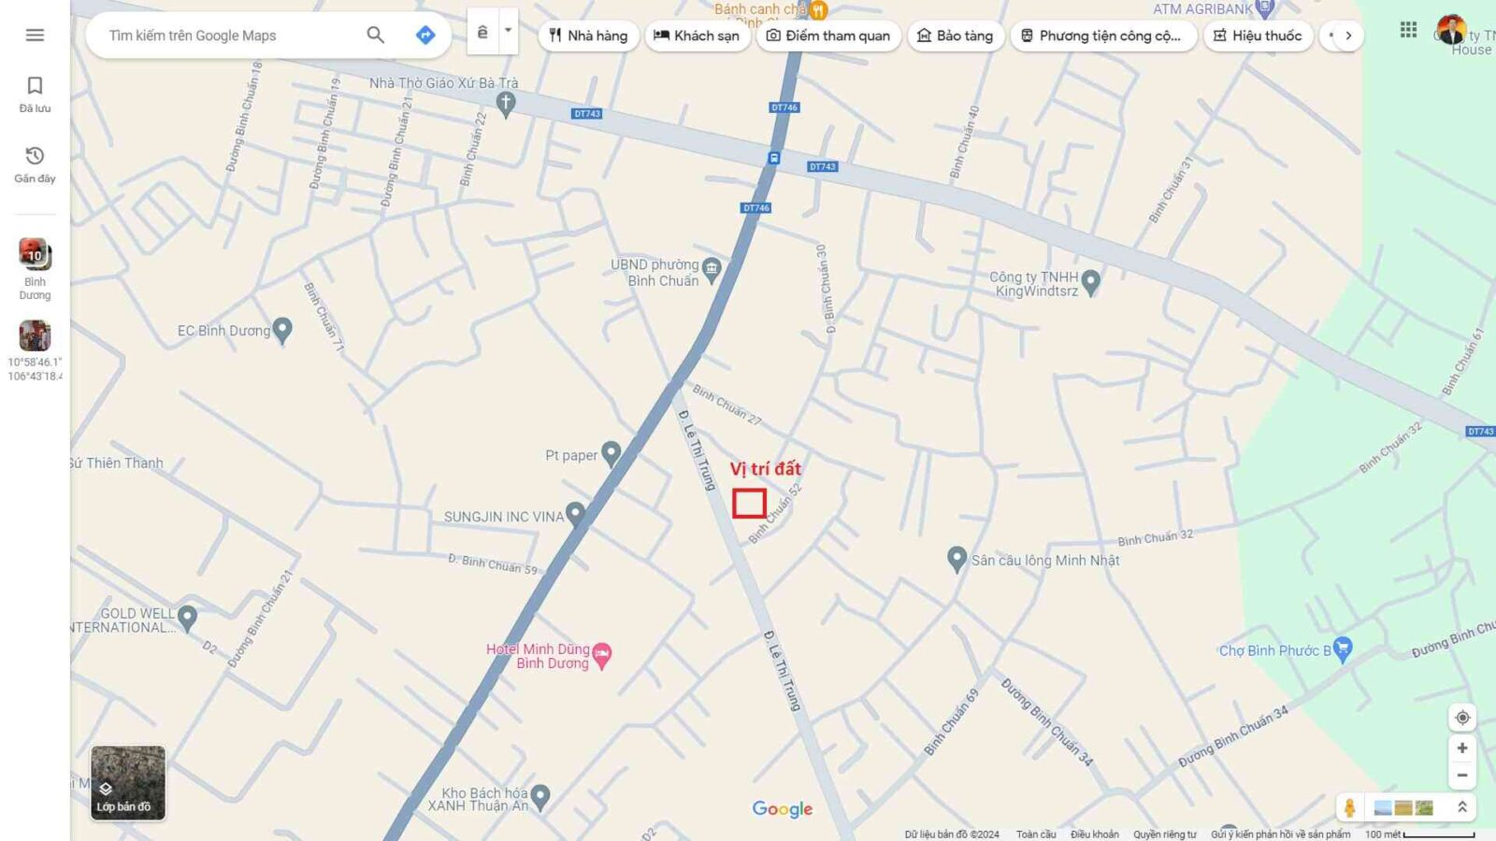Open the Google apps grid
This screenshot has width=1496, height=841.
click(x=1408, y=30)
